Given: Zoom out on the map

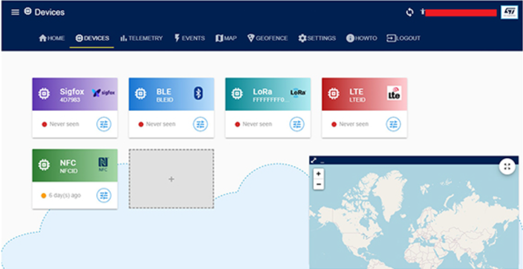Looking at the screenshot, I should coord(318,184).
